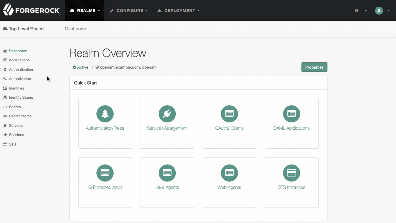
Task: Open the STS Instances link
Action: coord(292,187)
